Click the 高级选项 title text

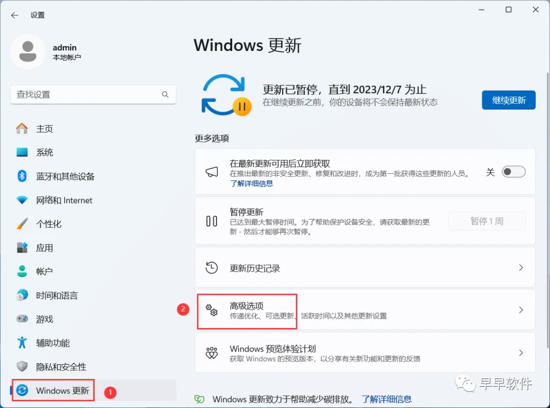246,306
